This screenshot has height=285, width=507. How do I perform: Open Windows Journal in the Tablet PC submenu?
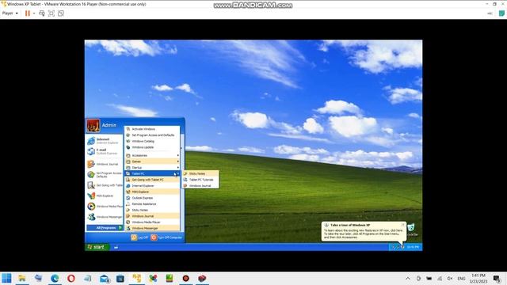coord(200,186)
